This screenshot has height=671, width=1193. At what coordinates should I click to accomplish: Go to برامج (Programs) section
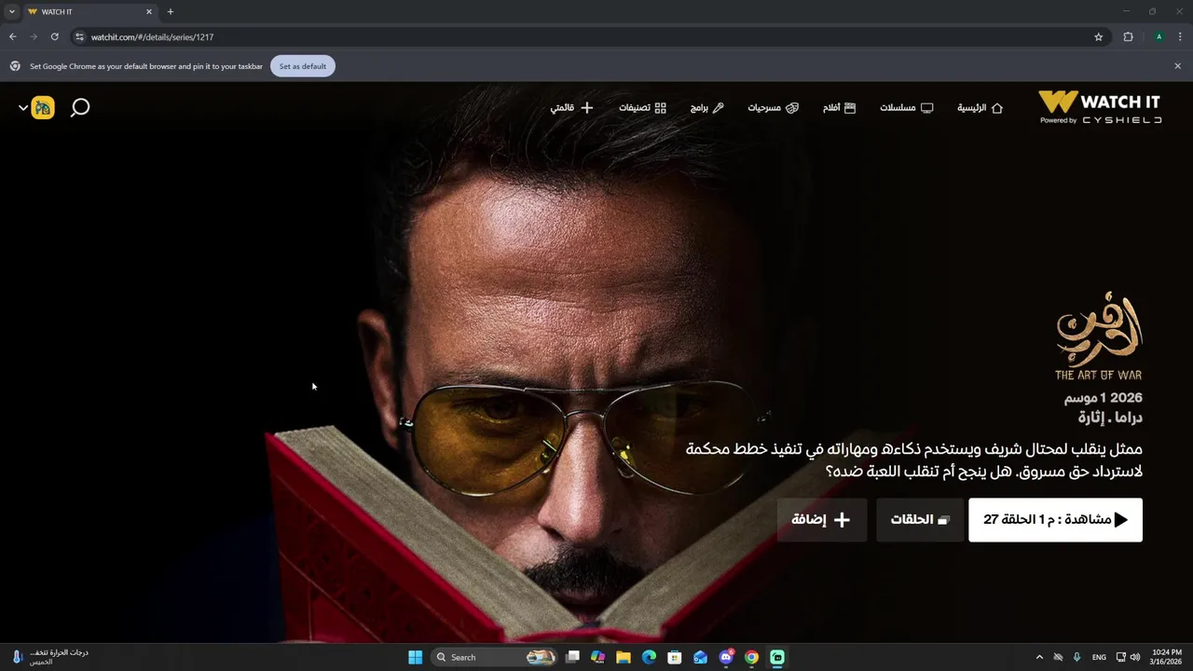(706, 108)
